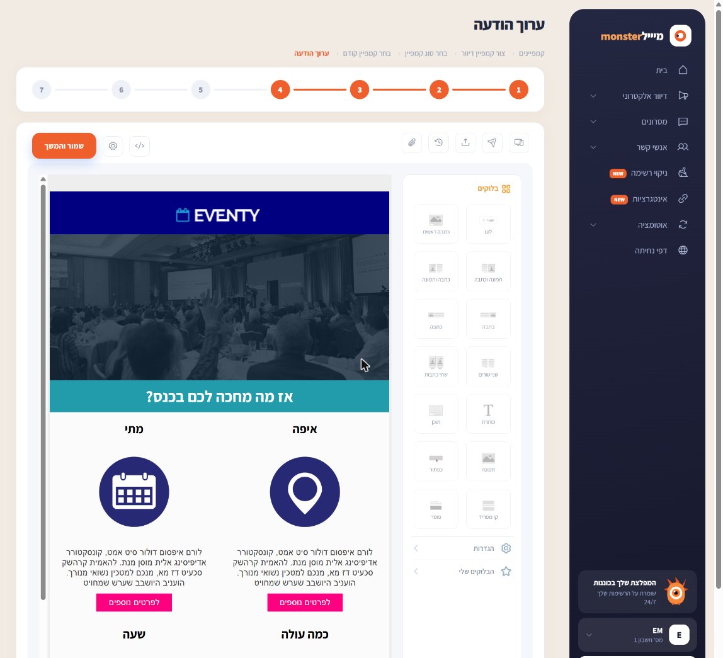Open the HTML code view icon

(140, 146)
